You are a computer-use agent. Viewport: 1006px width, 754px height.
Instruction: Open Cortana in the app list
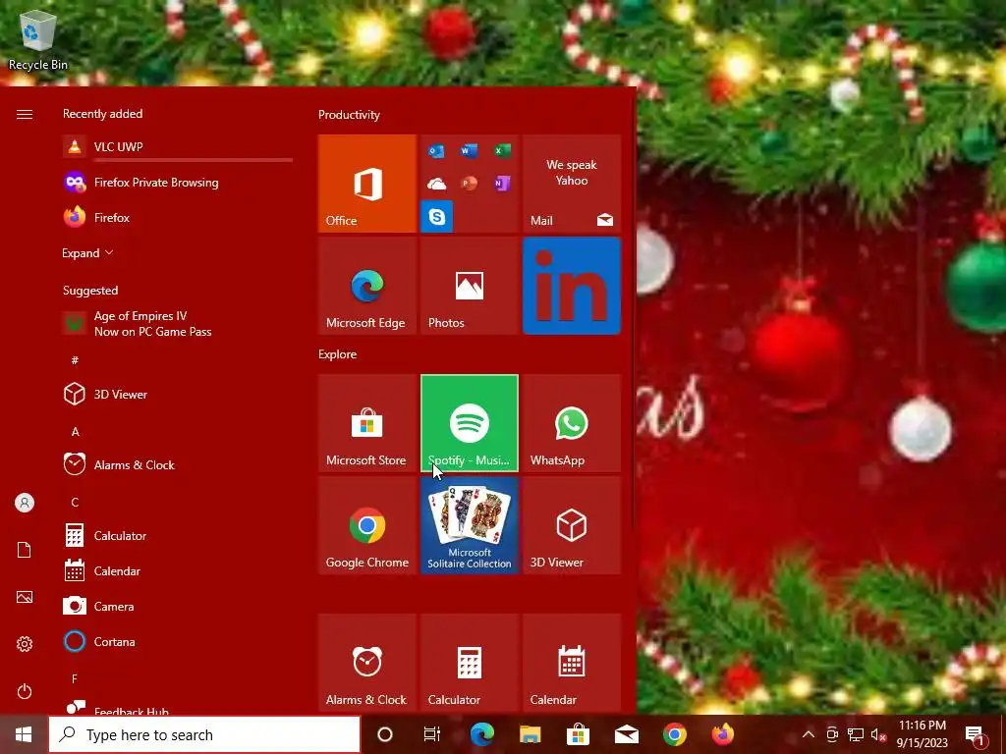click(x=178, y=641)
